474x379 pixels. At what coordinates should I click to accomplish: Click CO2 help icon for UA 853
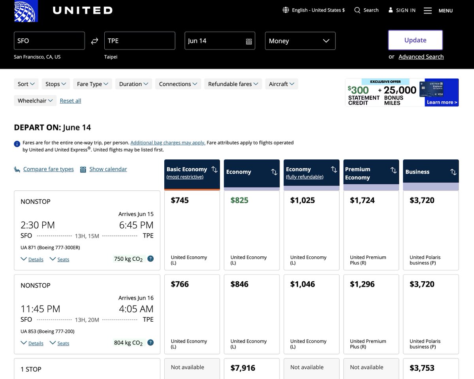point(150,343)
